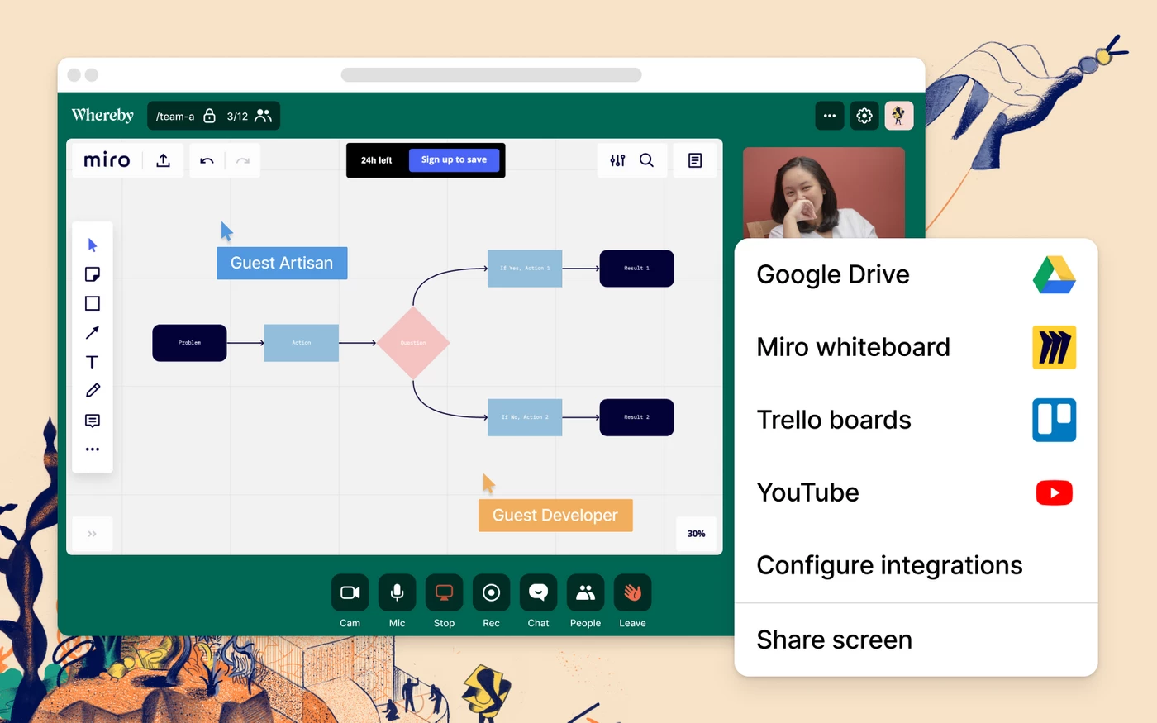1157x723 pixels.
Task: Select the Result 1 node
Action: pos(636,269)
